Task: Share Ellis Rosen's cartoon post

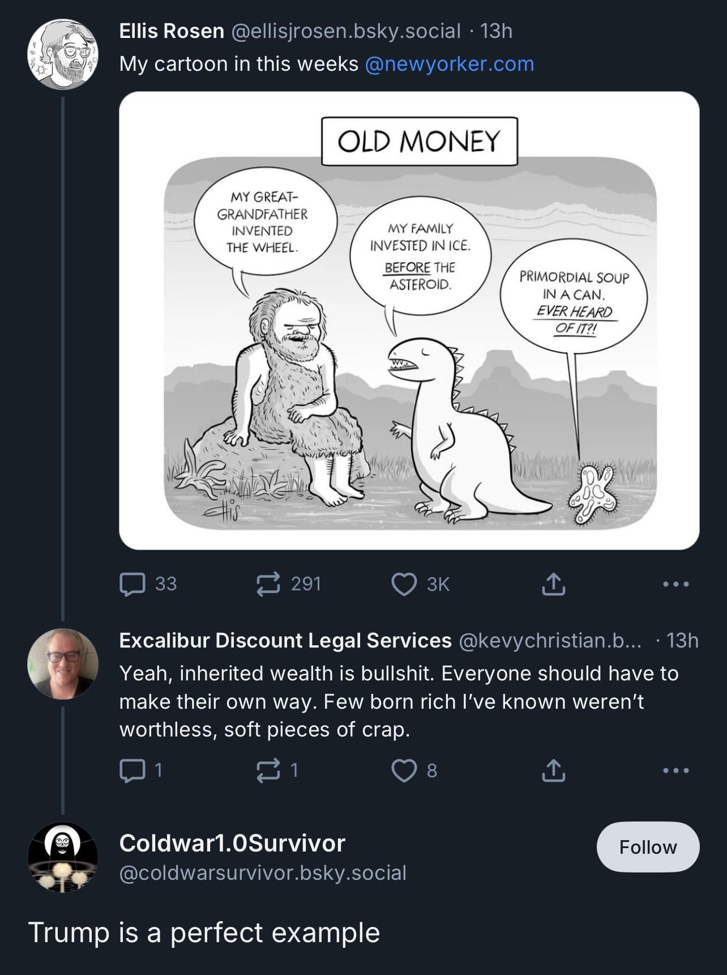Action: point(553,584)
